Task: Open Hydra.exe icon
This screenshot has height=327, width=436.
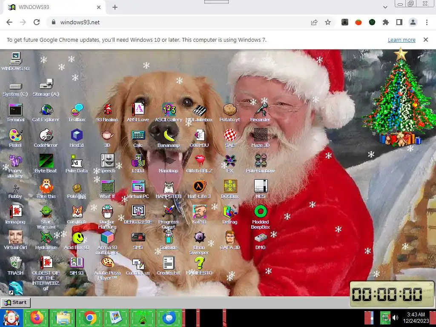Action: point(46,240)
